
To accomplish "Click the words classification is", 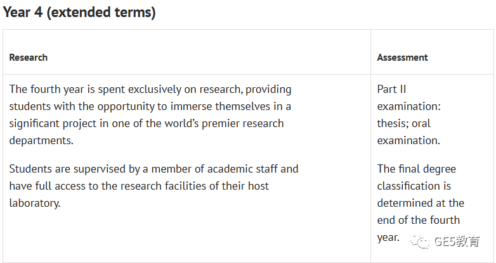I will point(414,186).
